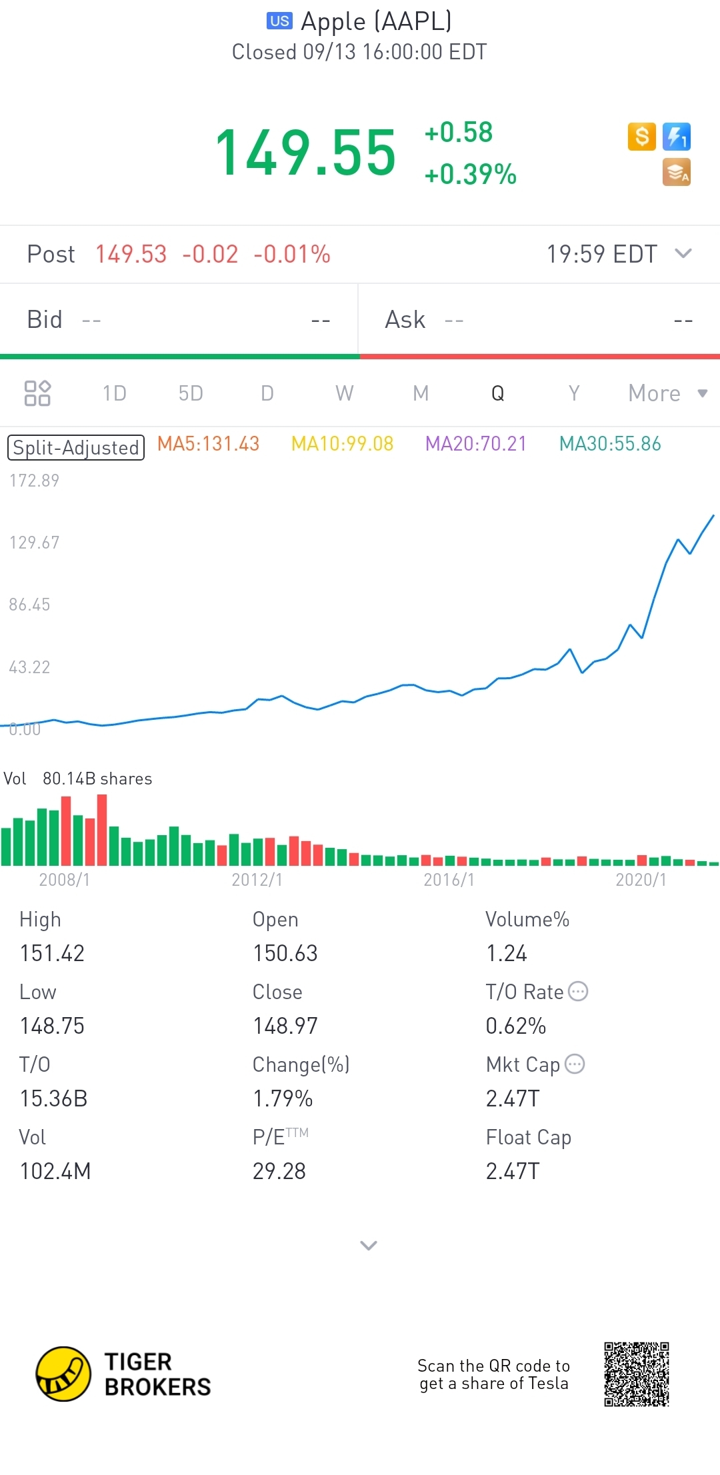
Task: Tap the Tiger Brokers logo
Action: [123, 1374]
